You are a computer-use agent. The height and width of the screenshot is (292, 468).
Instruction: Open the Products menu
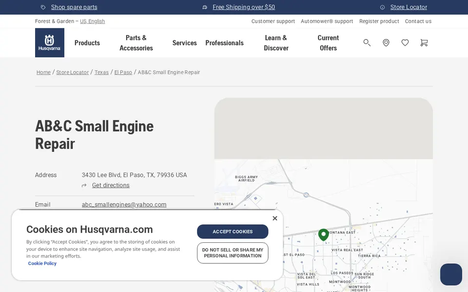click(x=87, y=43)
